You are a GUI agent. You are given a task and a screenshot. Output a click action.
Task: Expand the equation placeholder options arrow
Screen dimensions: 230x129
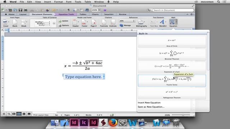(x=104, y=76)
